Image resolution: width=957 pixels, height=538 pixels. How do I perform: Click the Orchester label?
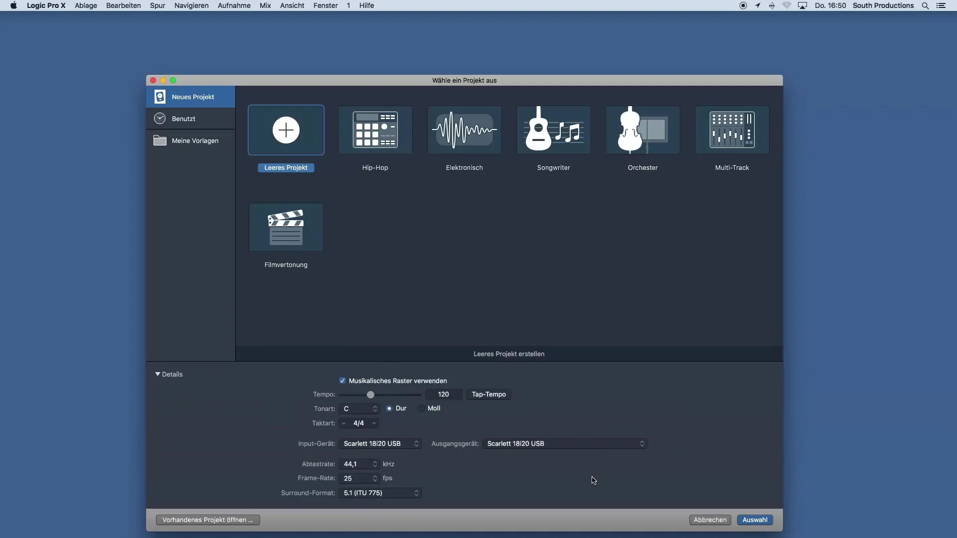tap(643, 168)
